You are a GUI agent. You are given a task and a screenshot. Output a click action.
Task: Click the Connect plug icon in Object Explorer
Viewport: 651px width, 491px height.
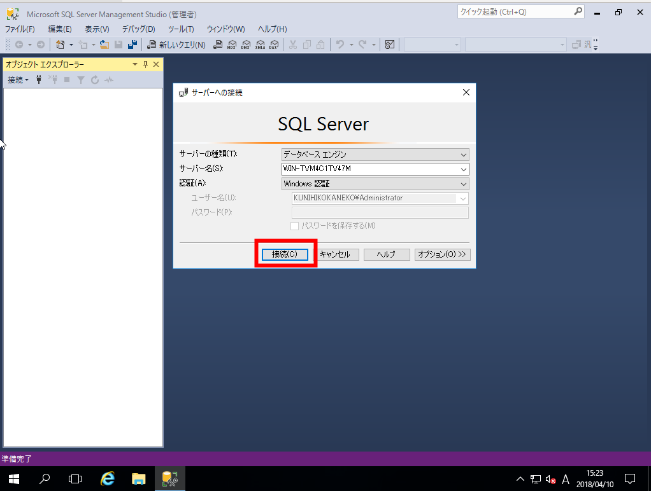39,80
